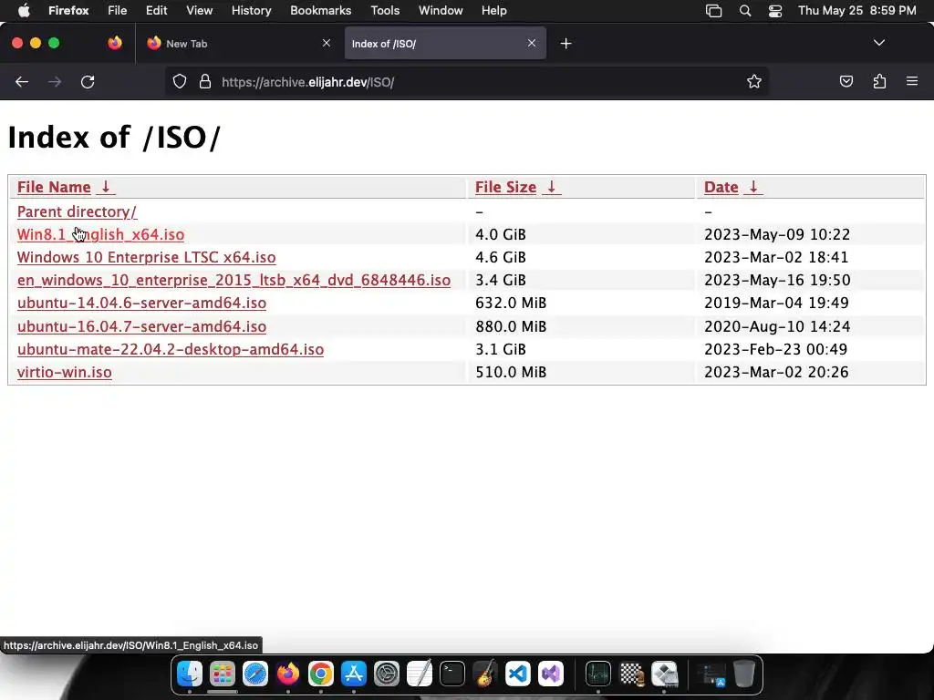Screen dimensions: 934x700
Task: Open Firefox View pinned icon
Action: pos(115,43)
